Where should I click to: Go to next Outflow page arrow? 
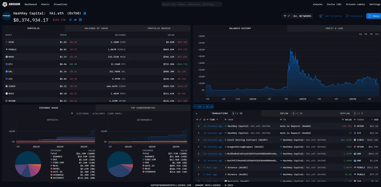pos(357,114)
